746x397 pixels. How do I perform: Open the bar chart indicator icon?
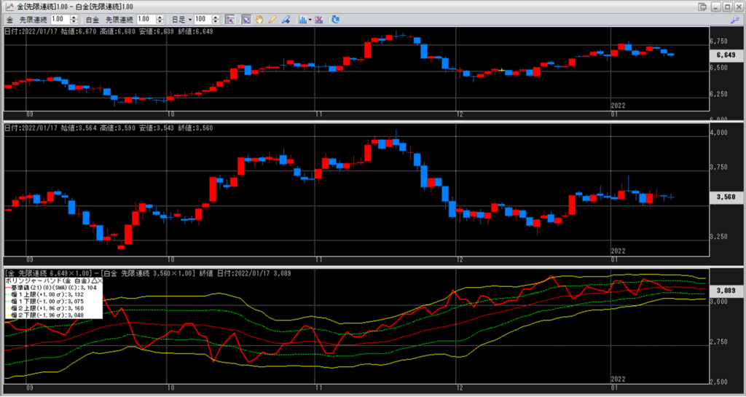(301, 18)
